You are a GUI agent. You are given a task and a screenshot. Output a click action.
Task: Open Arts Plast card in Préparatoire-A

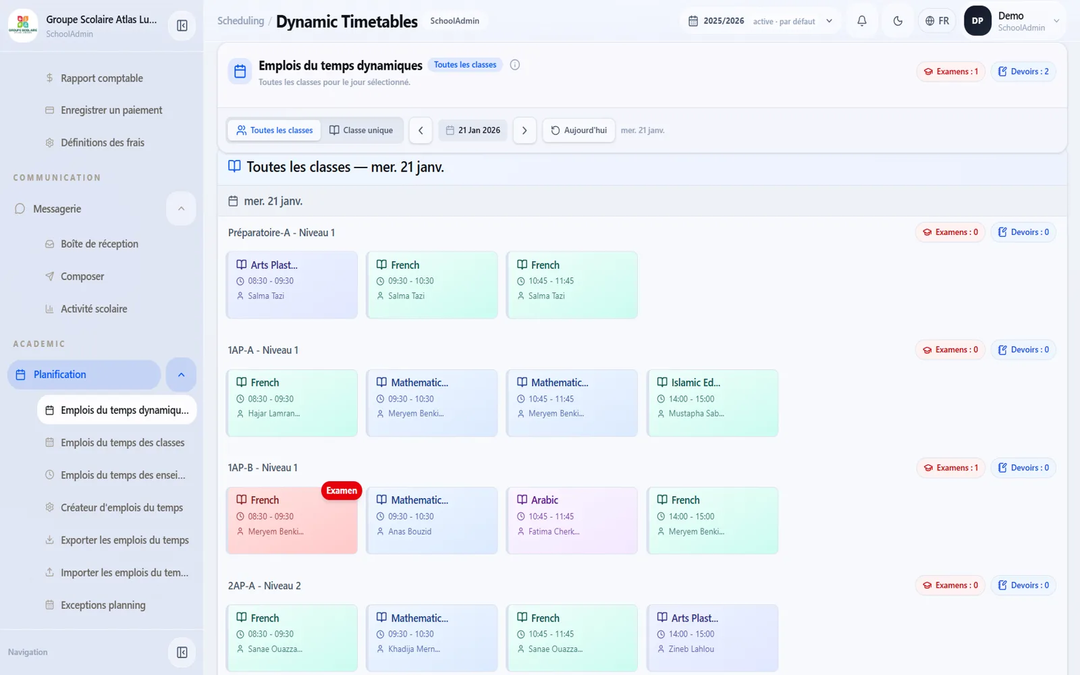292,285
